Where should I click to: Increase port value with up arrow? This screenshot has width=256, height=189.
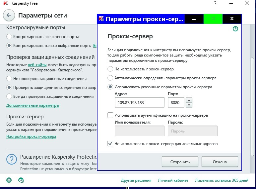[189, 100]
